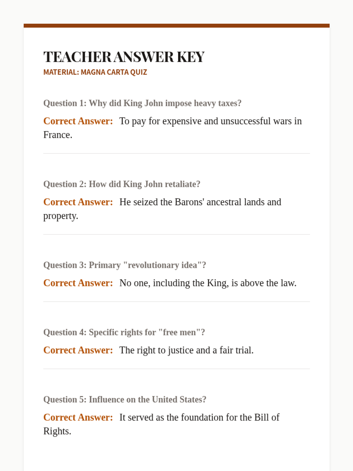Click the word 'property.' in answer two
Image resolution: width=353 pixels, height=471 pixels.
pyautogui.click(x=61, y=216)
